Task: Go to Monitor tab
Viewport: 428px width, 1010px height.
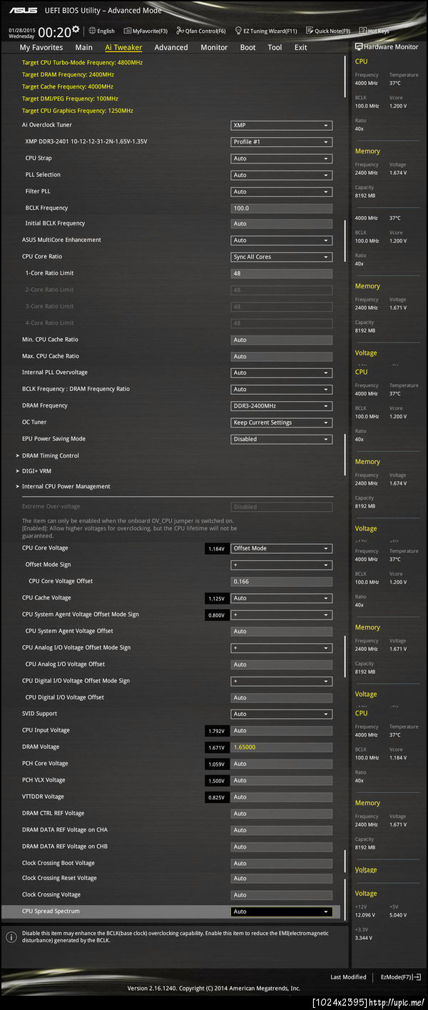Action: click(214, 47)
